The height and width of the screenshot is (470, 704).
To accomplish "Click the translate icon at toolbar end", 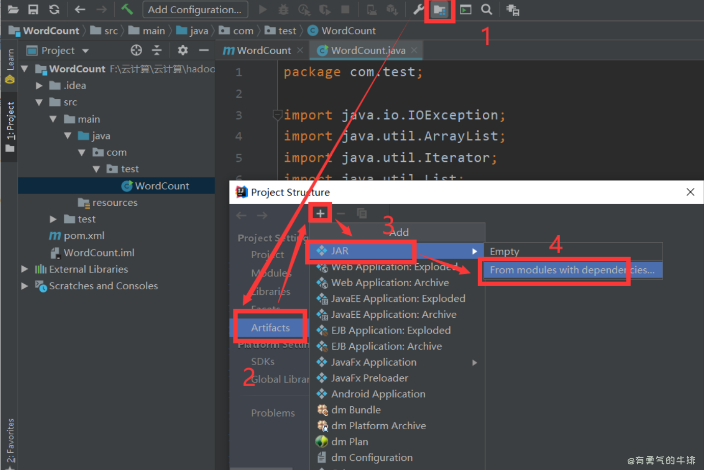I will 513,10.
